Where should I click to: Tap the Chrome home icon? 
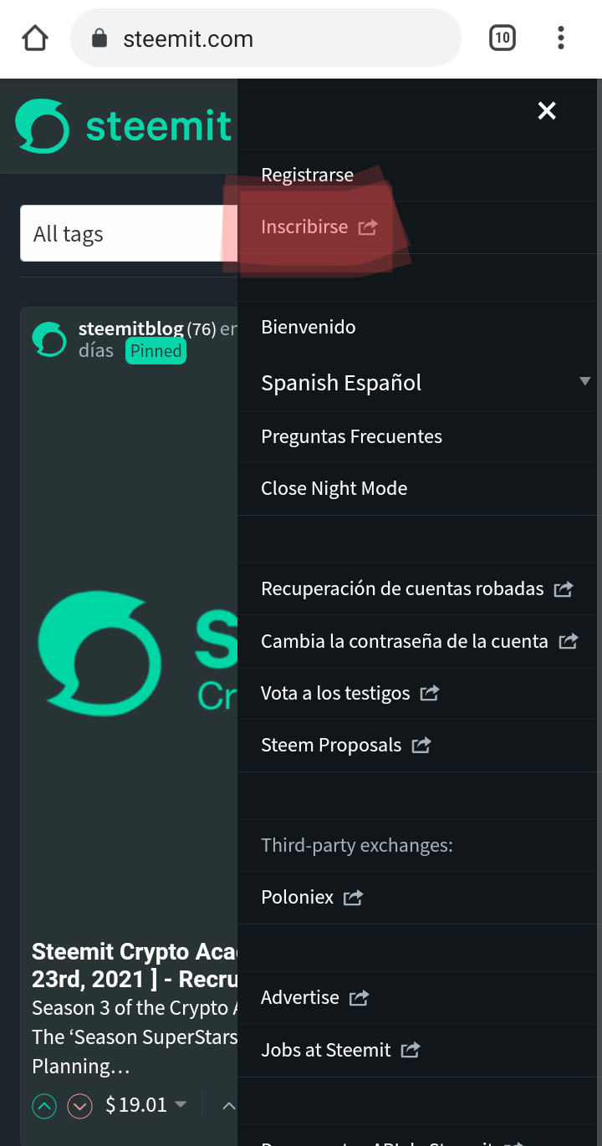coord(35,38)
